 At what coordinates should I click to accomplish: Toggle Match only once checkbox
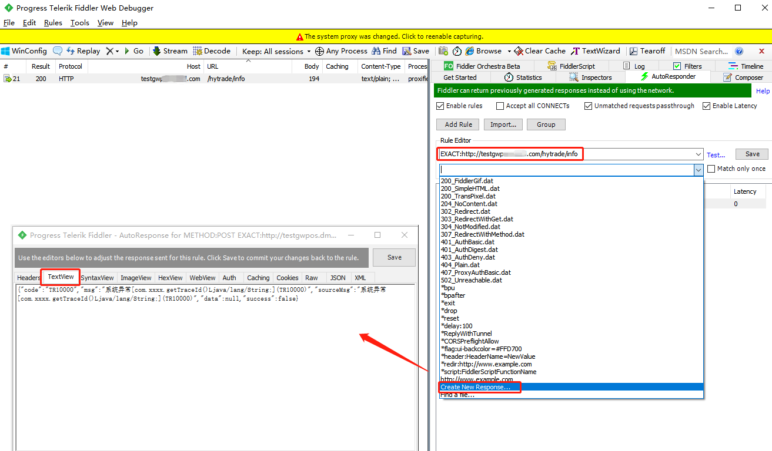[711, 169]
